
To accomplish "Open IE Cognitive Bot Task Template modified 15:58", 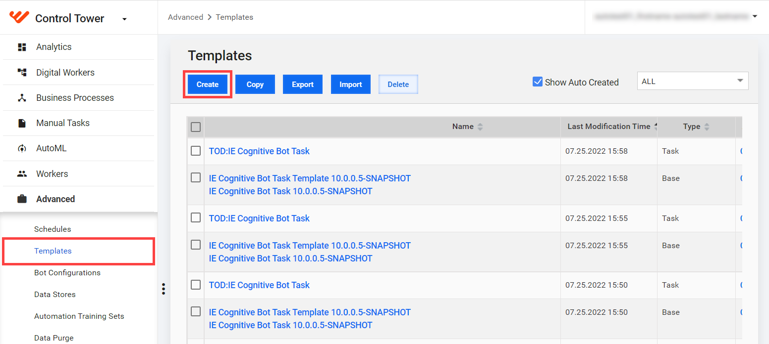I will tap(310, 178).
